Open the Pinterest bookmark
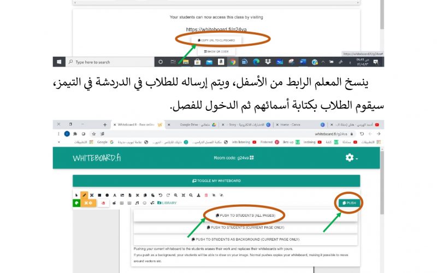The height and width of the screenshot is (273, 437). click(269, 142)
